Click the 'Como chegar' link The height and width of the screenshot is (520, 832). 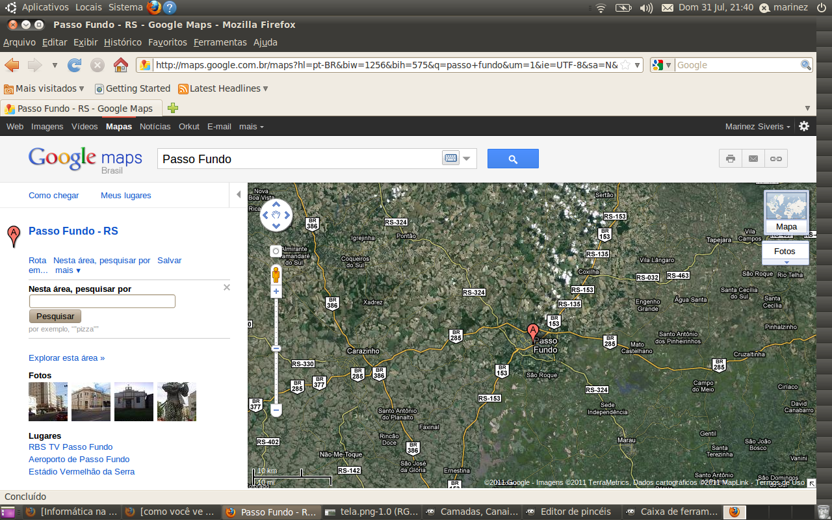(54, 195)
